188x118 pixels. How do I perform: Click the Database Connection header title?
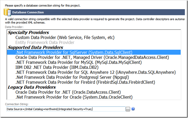point(28,12)
